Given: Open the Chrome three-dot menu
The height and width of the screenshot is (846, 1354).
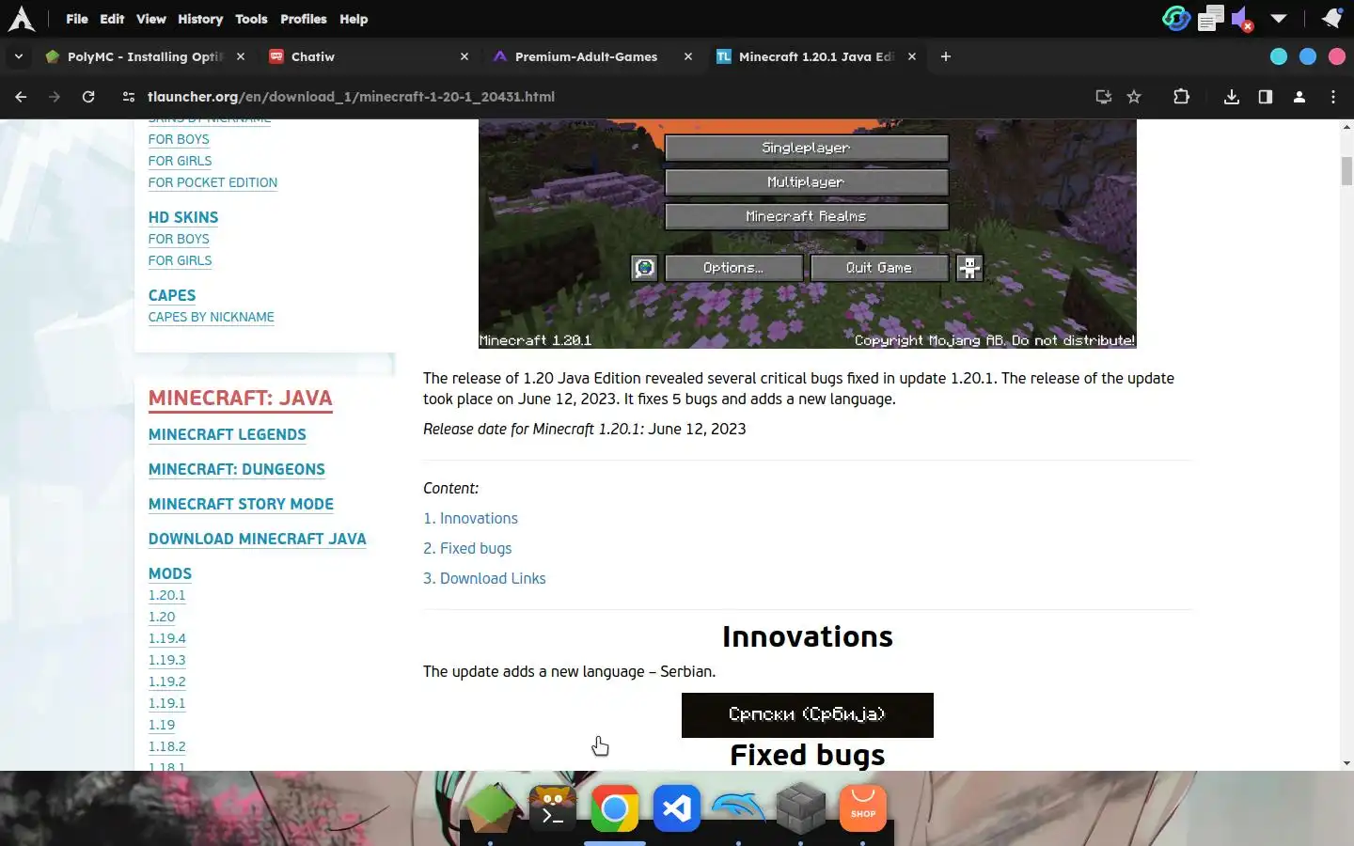Looking at the screenshot, I should pos(1332,97).
